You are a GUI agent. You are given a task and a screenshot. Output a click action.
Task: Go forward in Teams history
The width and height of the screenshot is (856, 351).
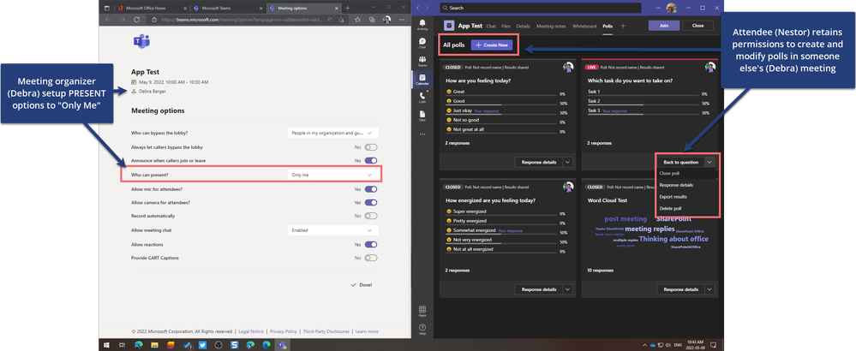click(428, 9)
